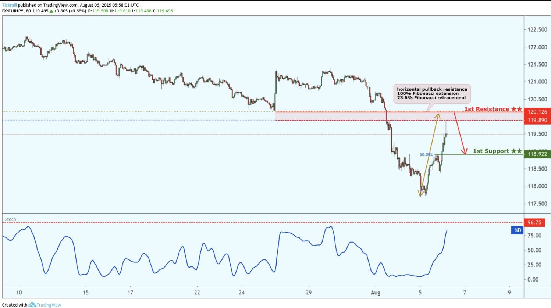Screen dimensions: 551x308
Task: Click the Stoch indicator title
Action: pyautogui.click(x=10, y=219)
